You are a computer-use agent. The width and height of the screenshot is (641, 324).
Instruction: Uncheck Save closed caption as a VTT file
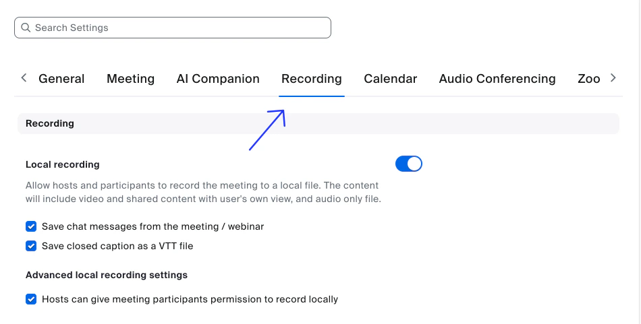click(x=31, y=246)
